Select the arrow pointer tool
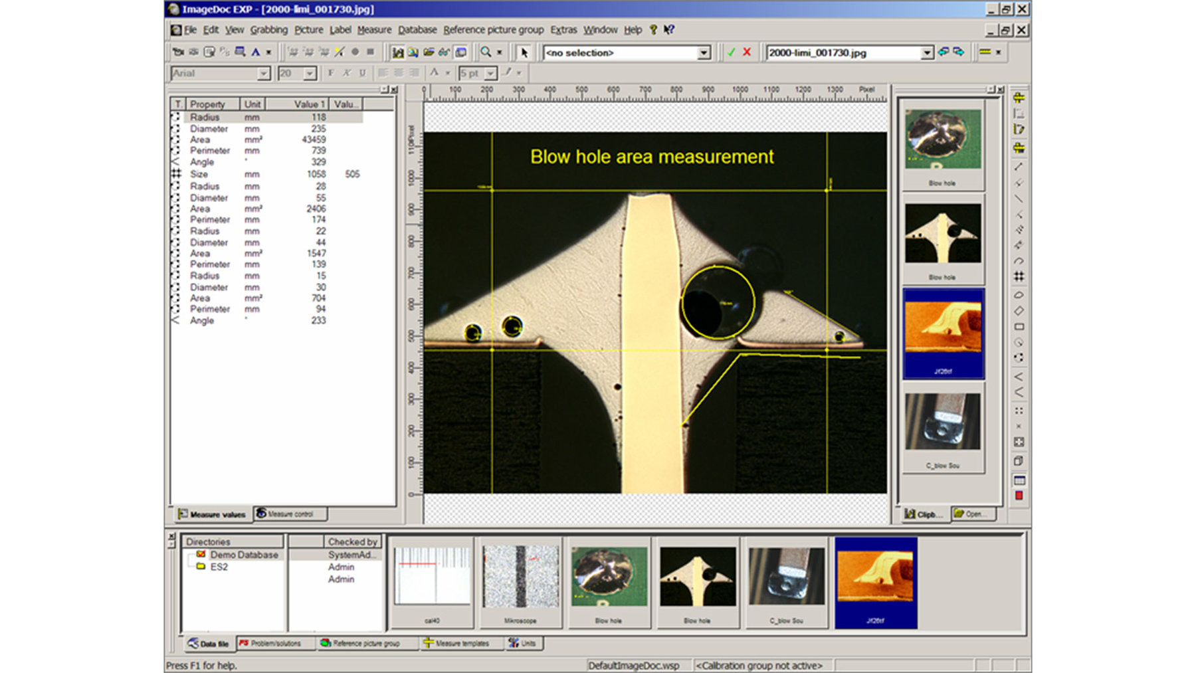The height and width of the screenshot is (673, 1196). (x=524, y=52)
